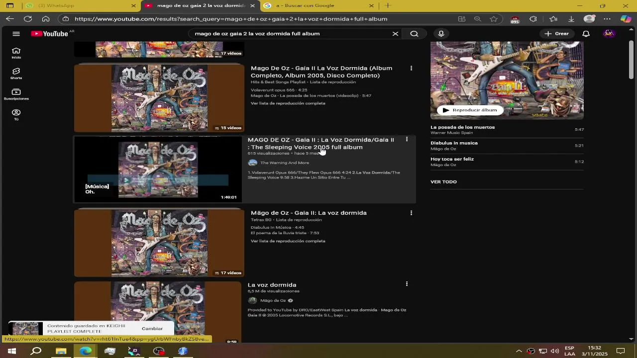
Task: Clear the search box with X
Action: 395,34
